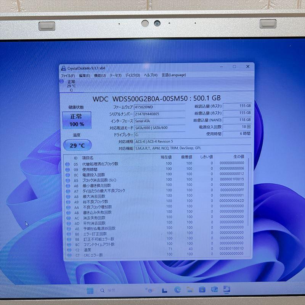Image resolution: width=305 pixels, height=305 pixels.
Task: Open Outlook from the taskbar
Action: pyautogui.click(x=214, y=289)
